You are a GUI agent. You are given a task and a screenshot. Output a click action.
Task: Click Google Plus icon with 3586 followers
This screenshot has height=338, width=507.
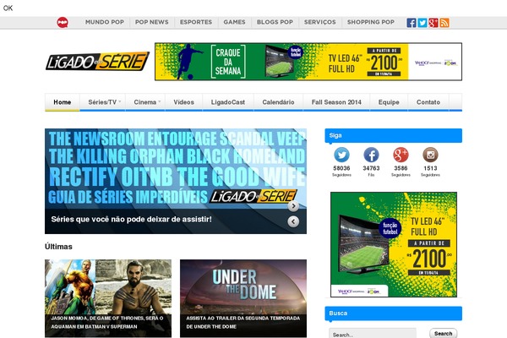click(x=401, y=155)
